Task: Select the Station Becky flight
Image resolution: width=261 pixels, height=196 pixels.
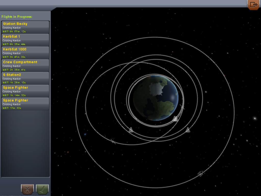Action: click(x=25, y=27)
